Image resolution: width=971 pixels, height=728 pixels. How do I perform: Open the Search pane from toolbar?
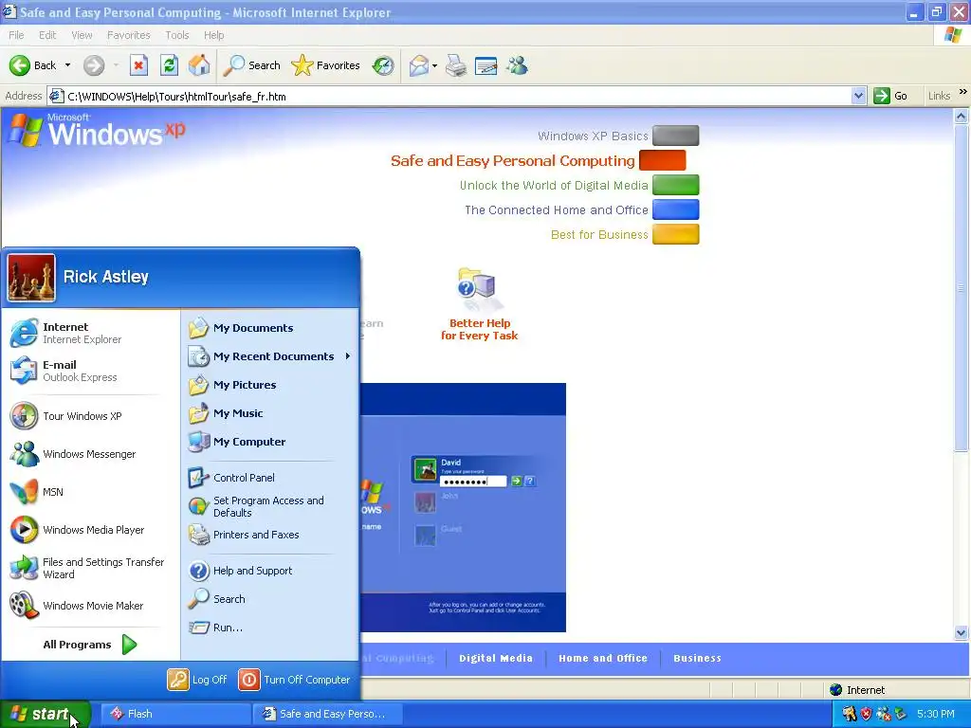[x=252, y=65]
